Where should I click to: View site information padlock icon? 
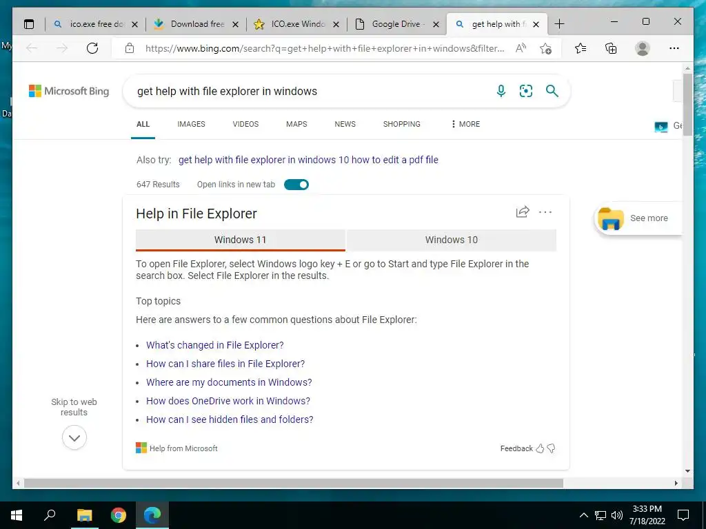click(130, 48)
